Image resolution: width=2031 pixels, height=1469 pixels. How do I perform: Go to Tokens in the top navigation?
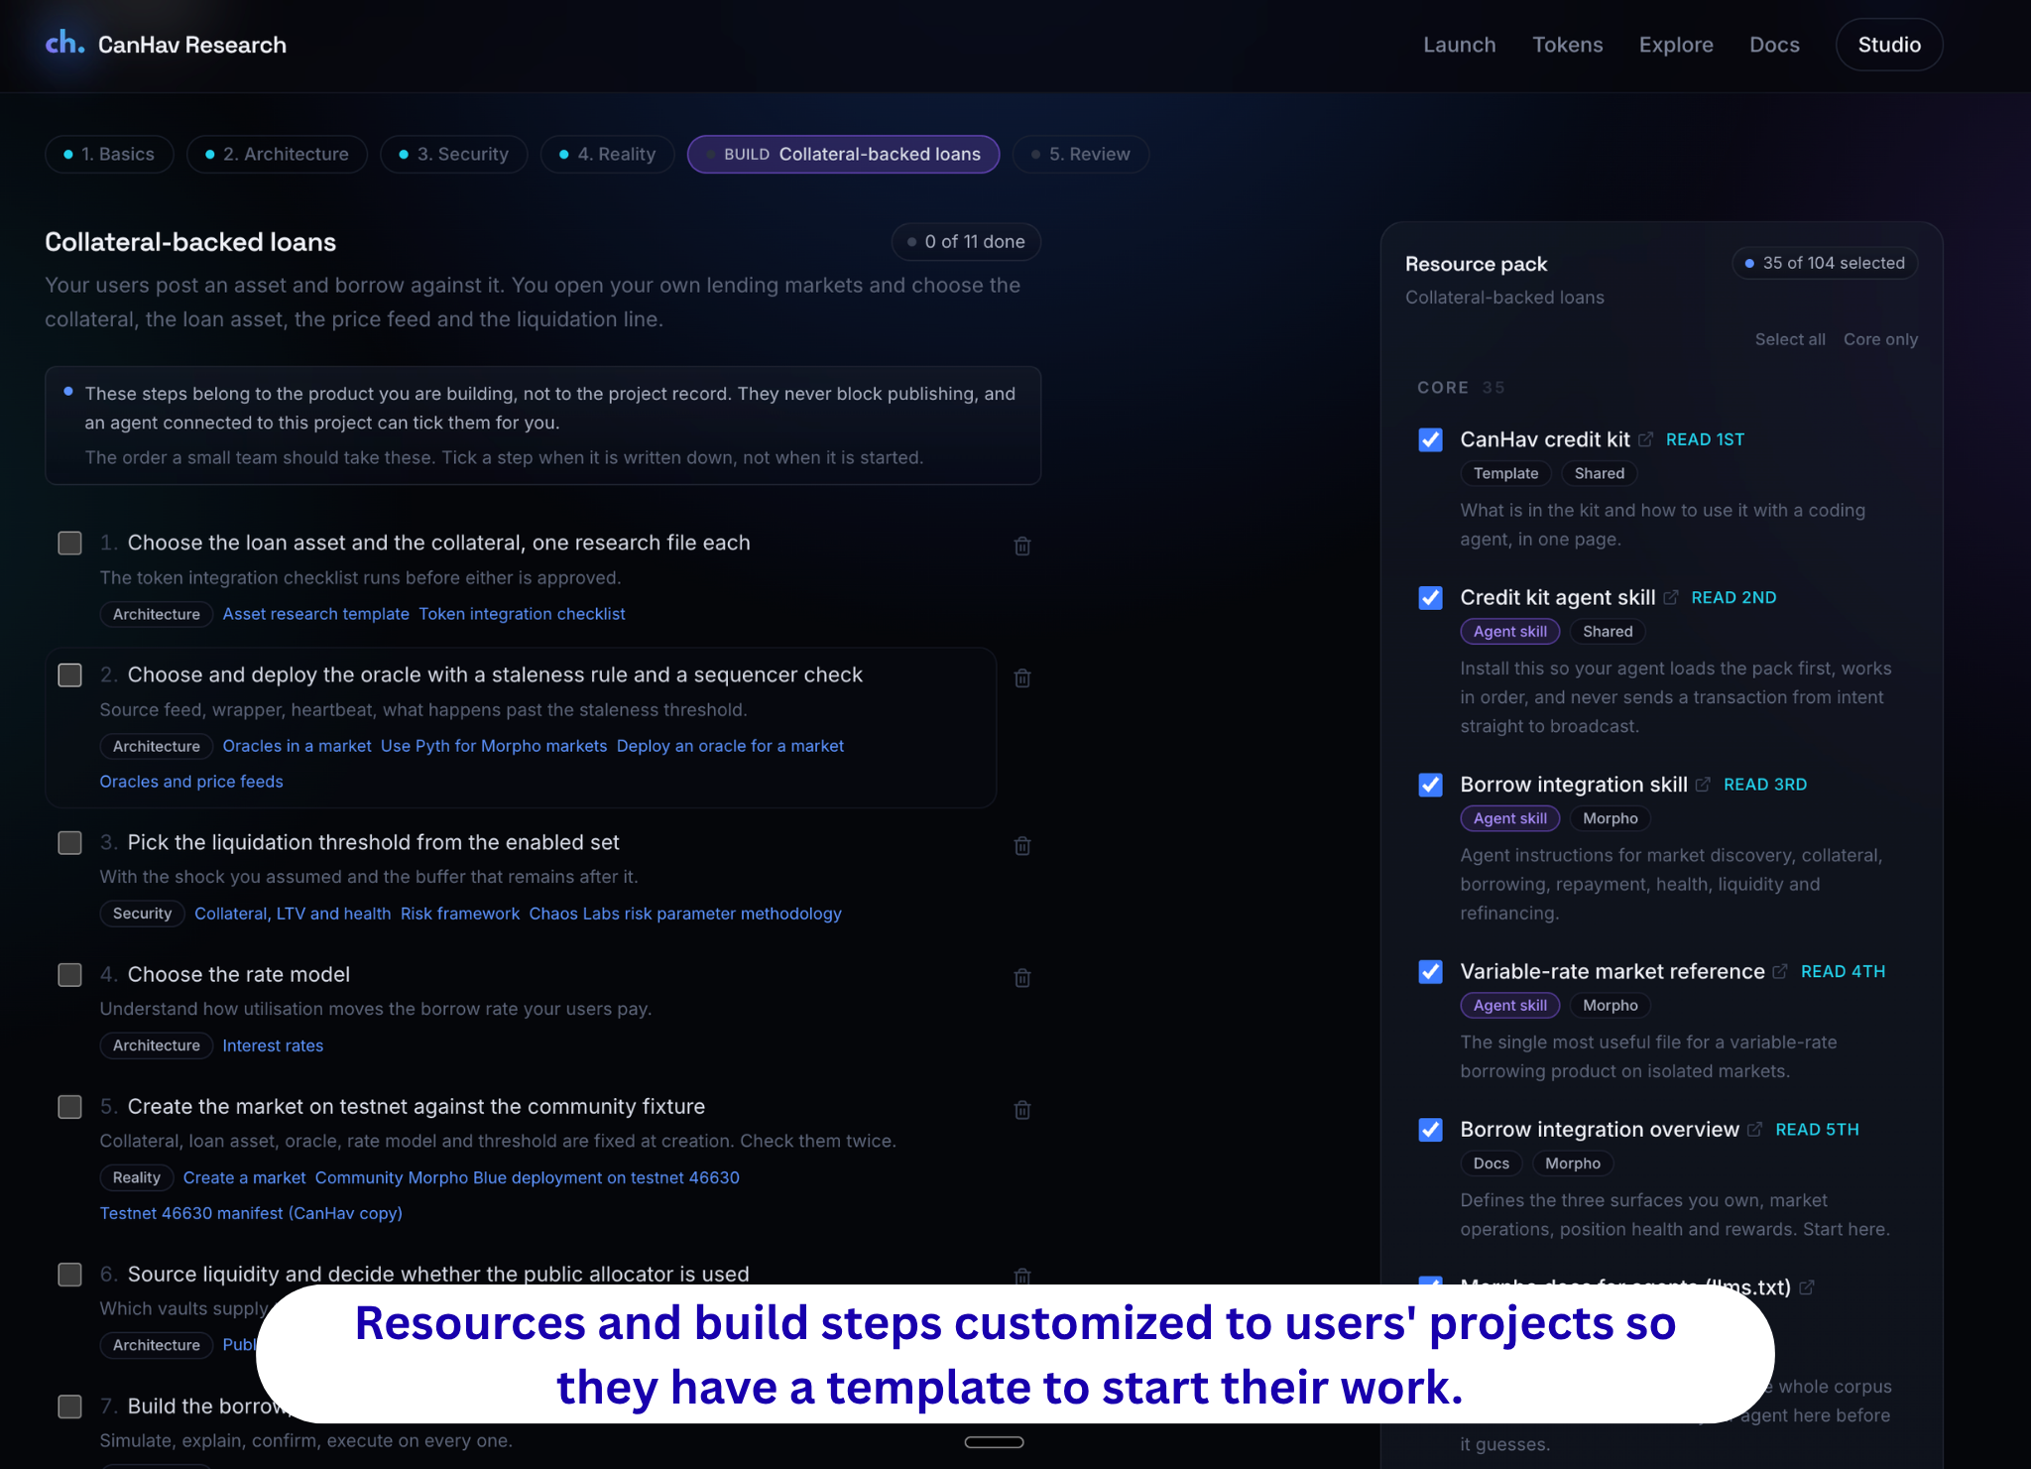1567,45
